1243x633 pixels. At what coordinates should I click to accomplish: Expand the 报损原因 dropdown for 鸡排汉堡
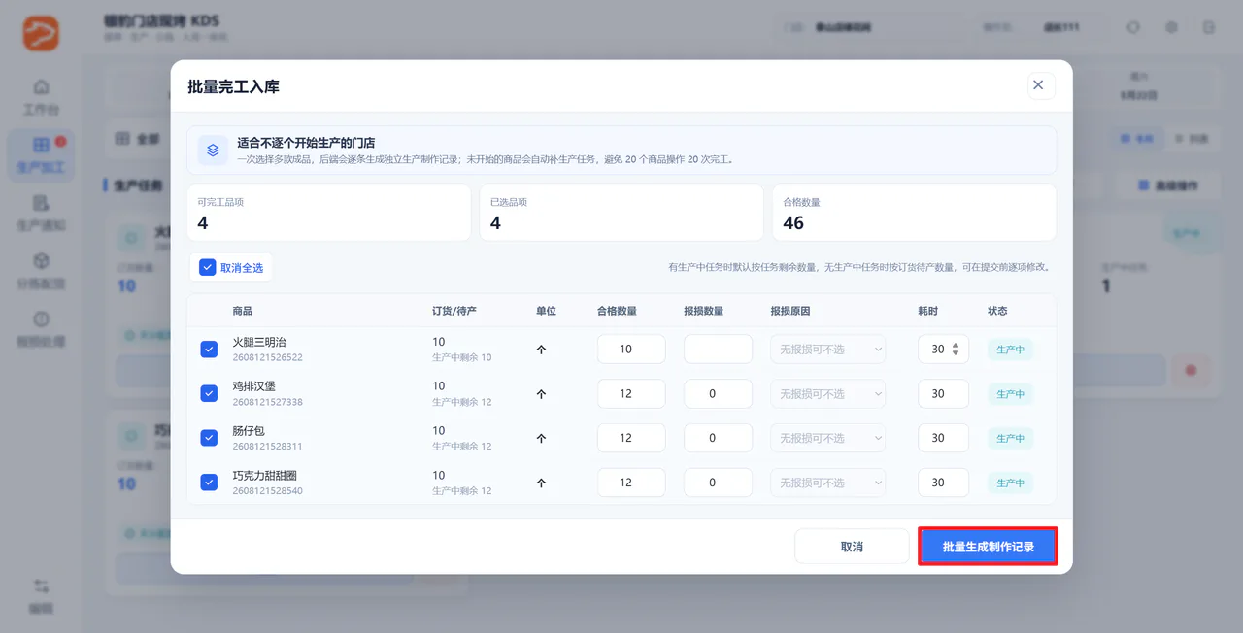point(828,394)
